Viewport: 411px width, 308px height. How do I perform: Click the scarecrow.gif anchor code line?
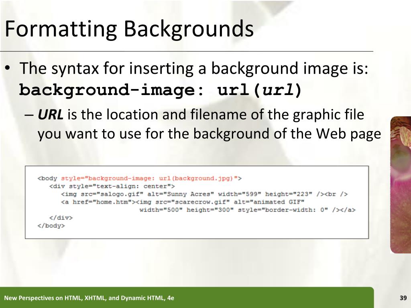[x=183, y=202]
